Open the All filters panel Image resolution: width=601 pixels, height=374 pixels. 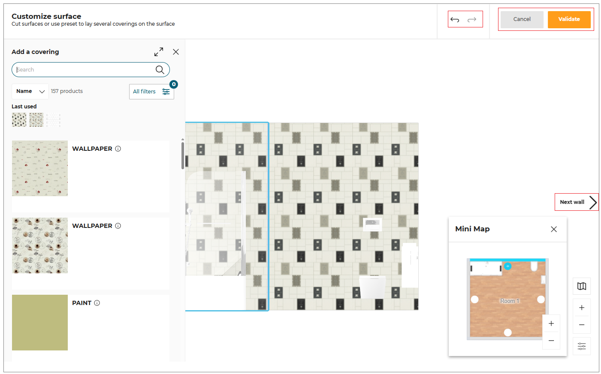coord(151,91)
